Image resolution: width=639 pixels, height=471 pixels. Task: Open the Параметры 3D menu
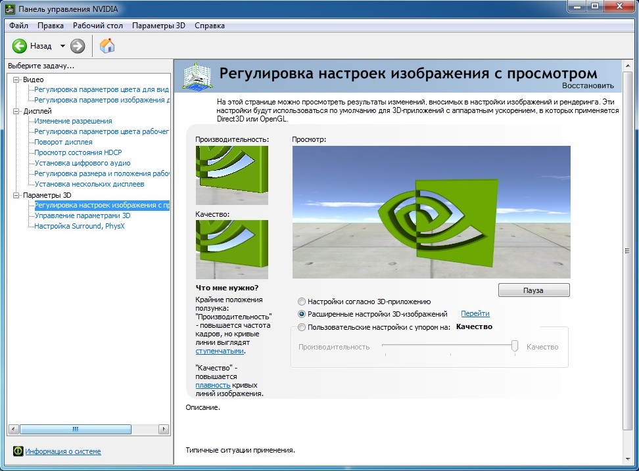coord(158,26)
